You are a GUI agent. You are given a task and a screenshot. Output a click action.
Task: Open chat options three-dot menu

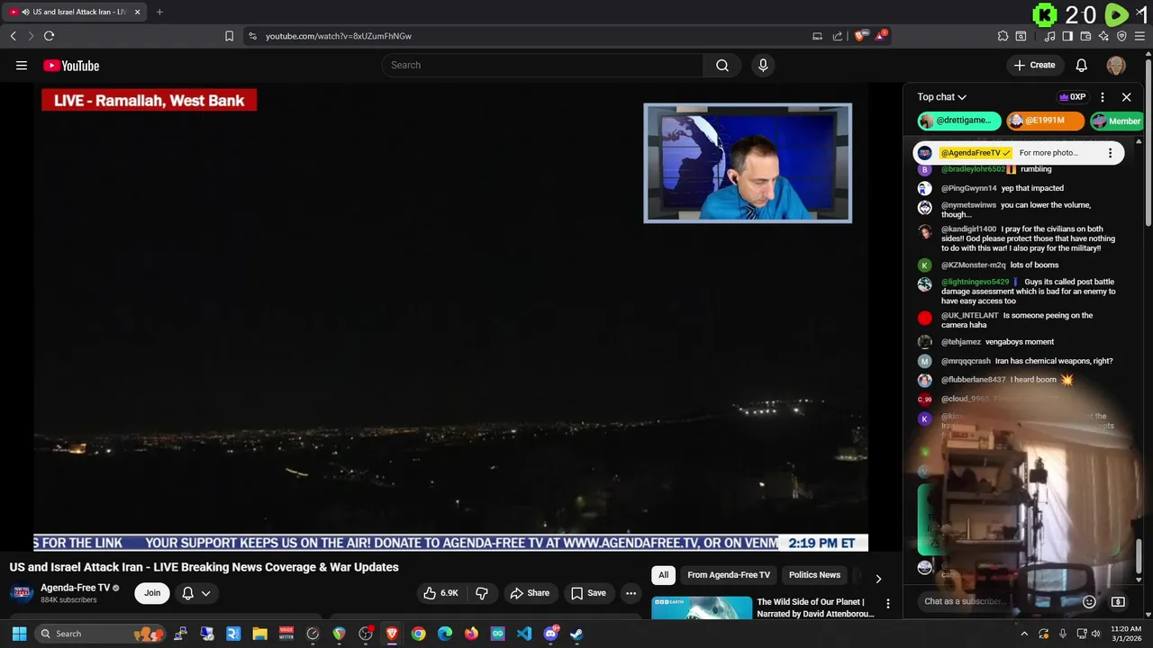tap(1102, 97)
